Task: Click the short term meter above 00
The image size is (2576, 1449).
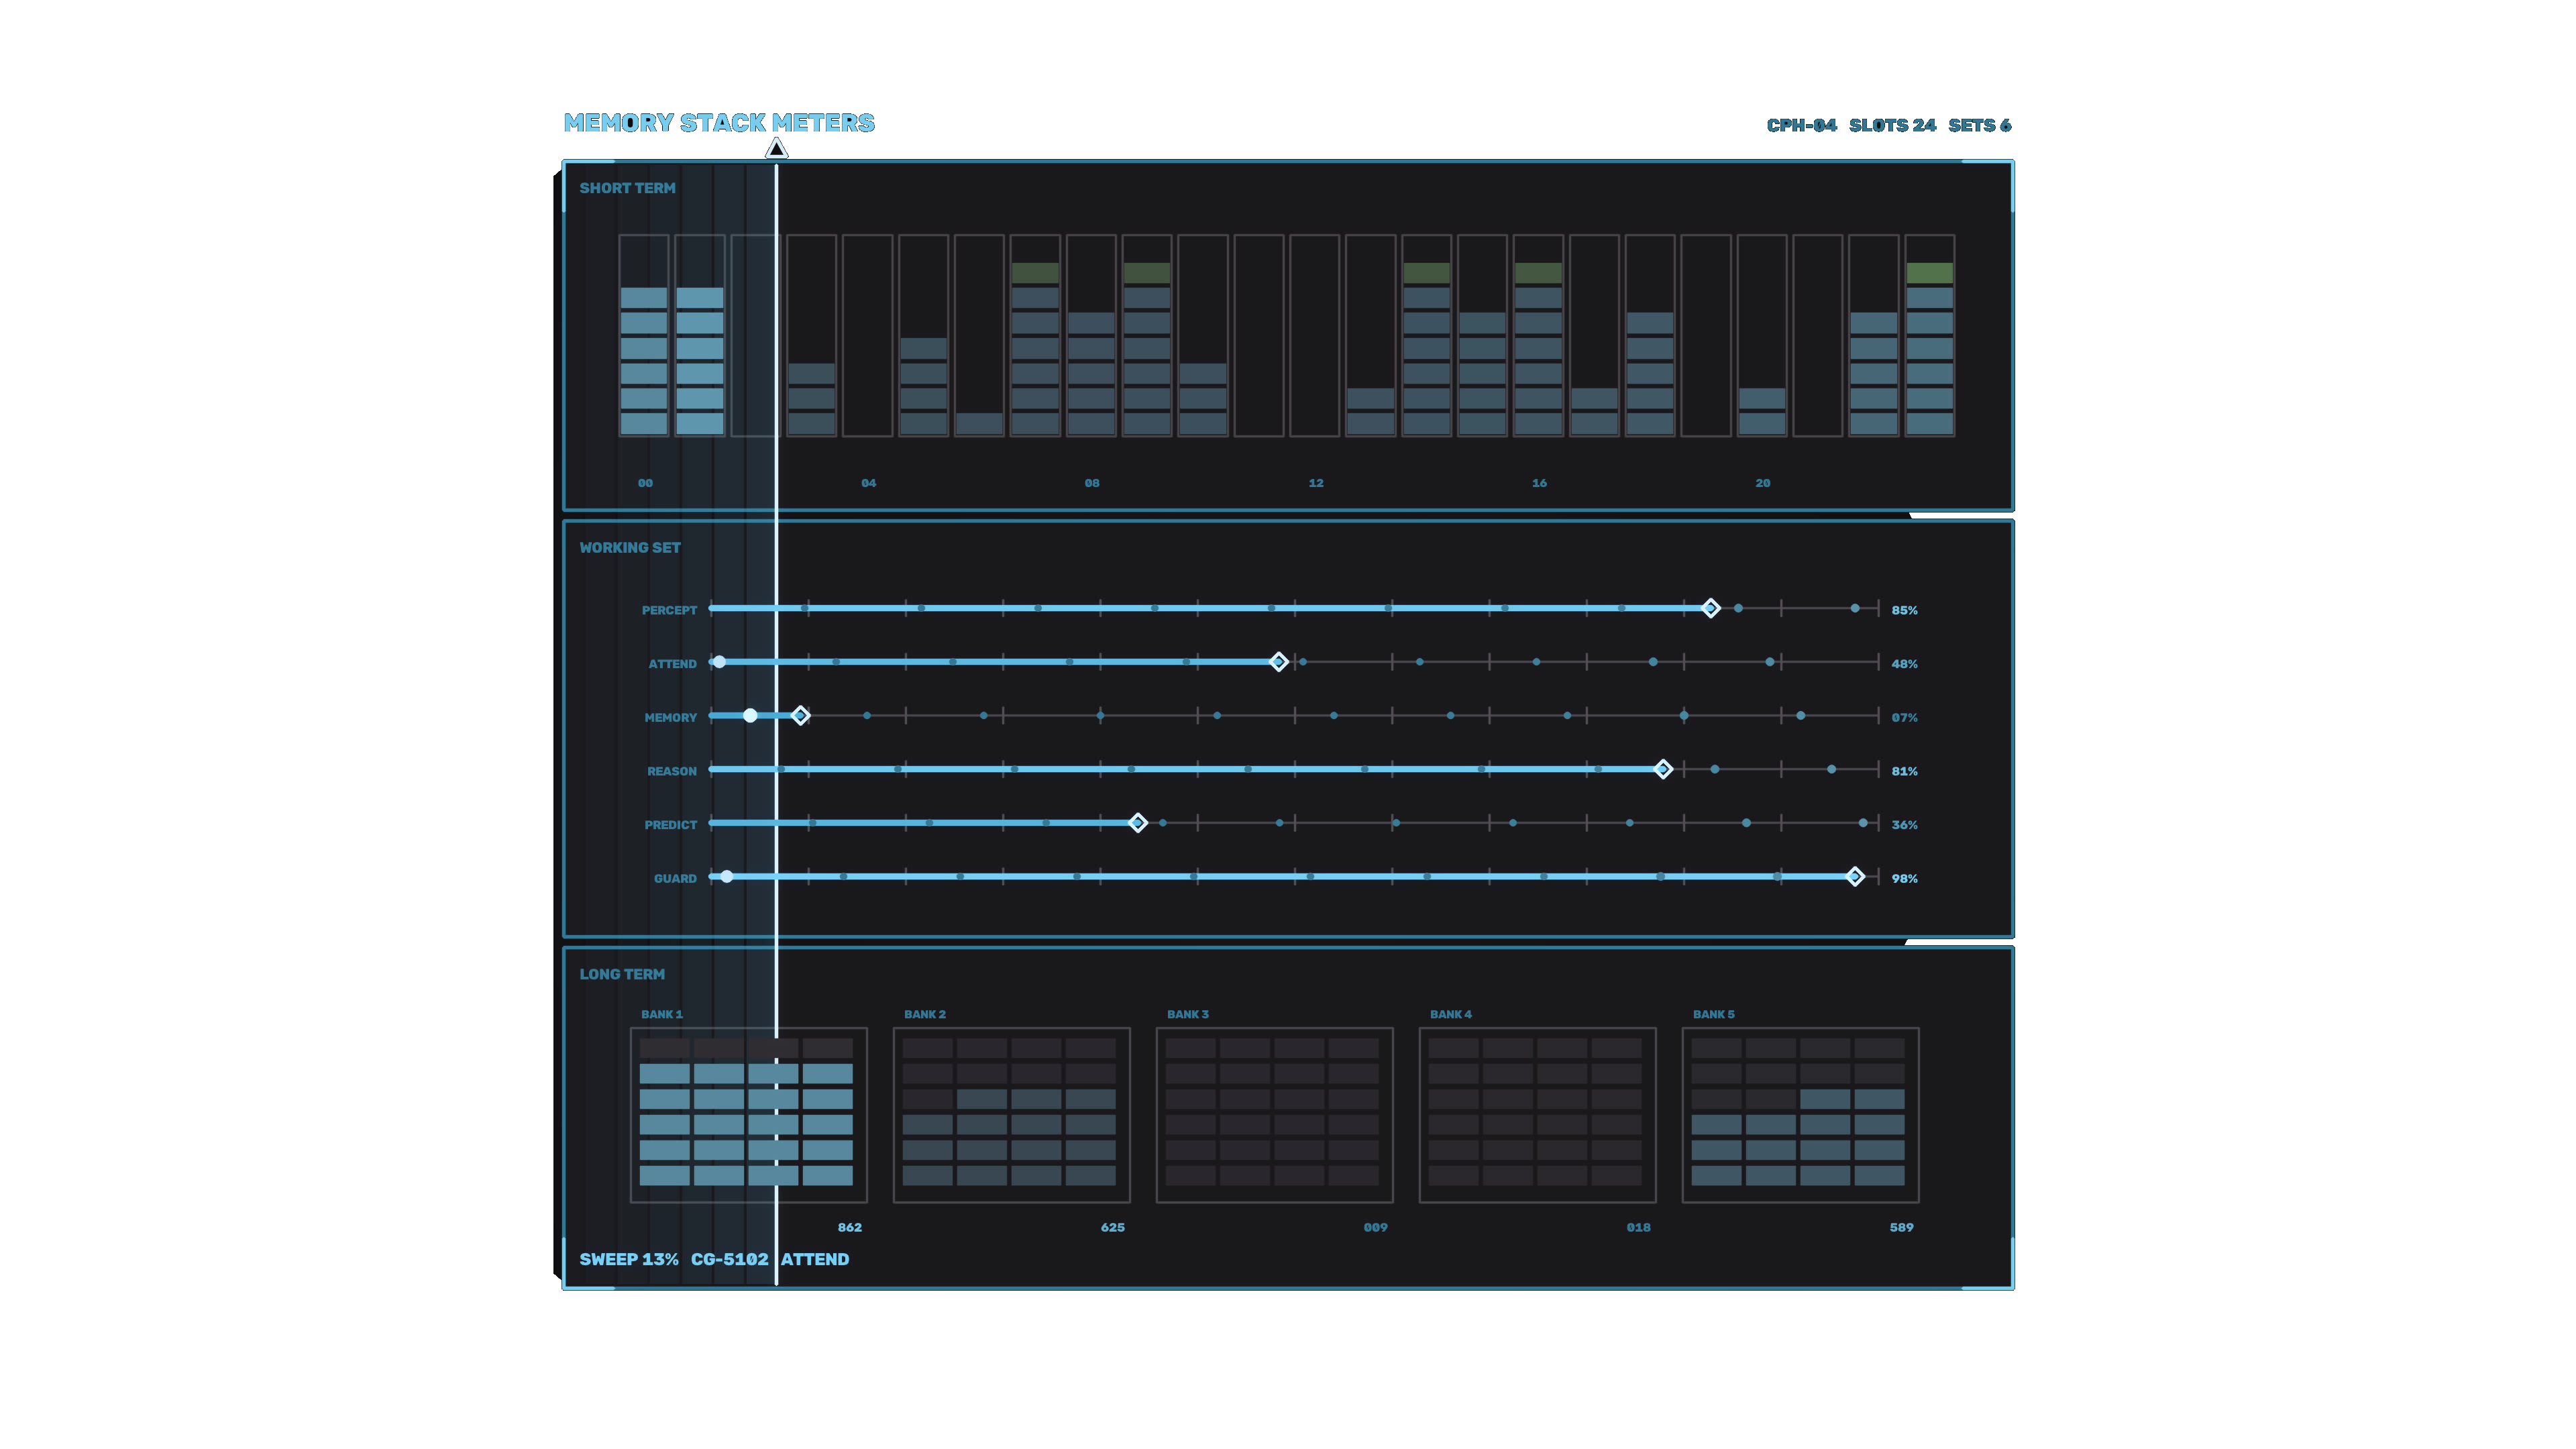Action: [644, 336]
